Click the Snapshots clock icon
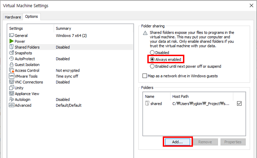Image resolution: width=257 pixels, height=158 pixels. point(11,53)
